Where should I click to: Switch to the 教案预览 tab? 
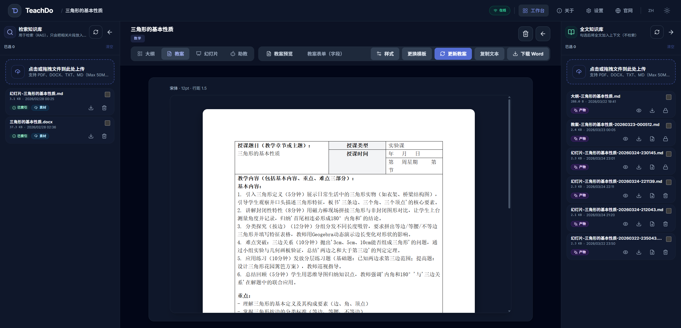click(x=279, y=54)
